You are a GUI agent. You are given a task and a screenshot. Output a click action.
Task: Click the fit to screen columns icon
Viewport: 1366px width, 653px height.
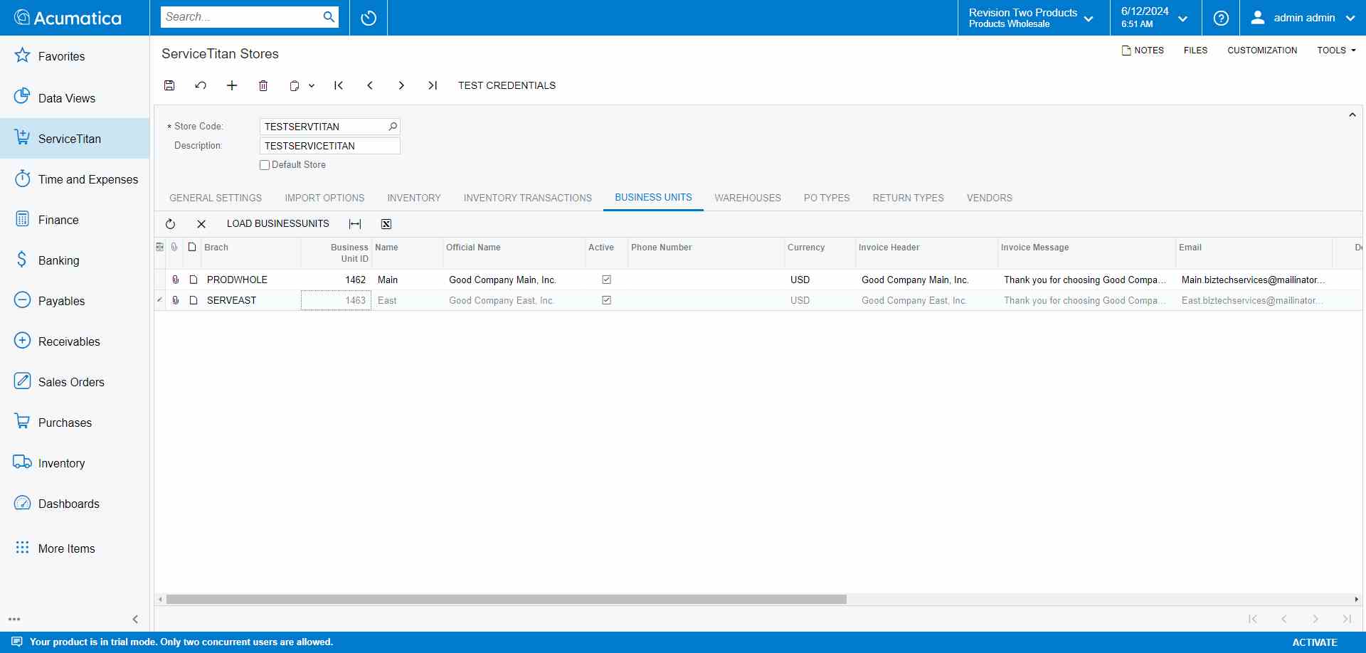(x=355, y=224)
